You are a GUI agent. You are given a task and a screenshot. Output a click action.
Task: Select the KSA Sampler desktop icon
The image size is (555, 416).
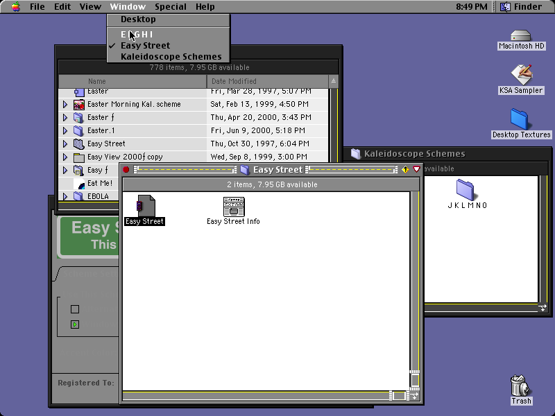pos(521,74)
